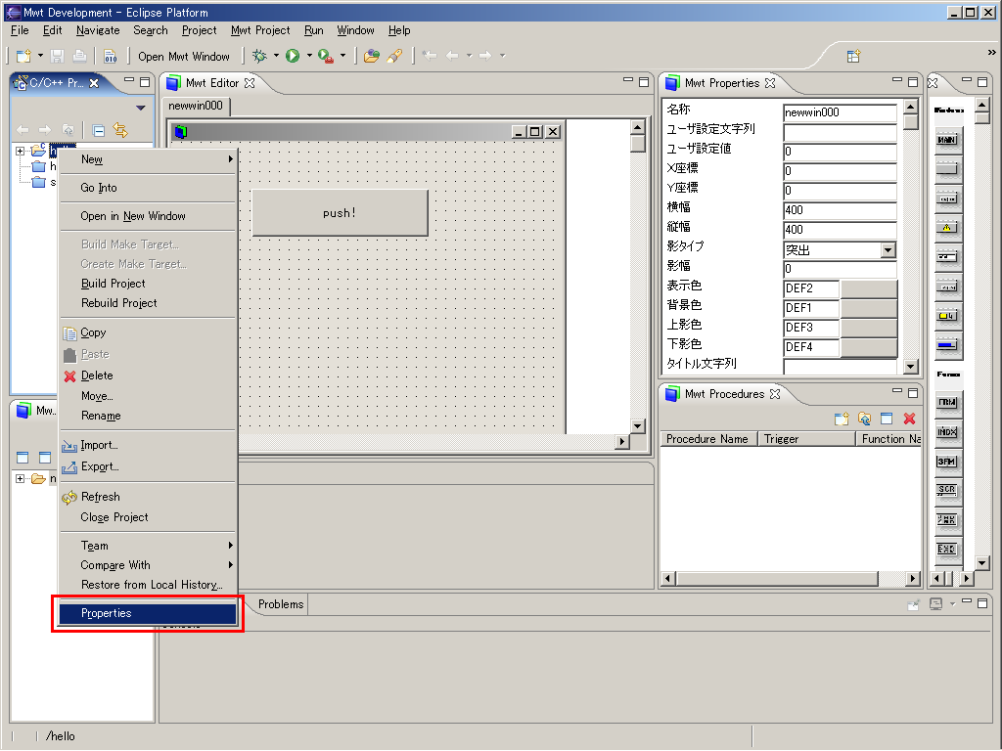This screenshot has width=1002, height=751.
Task: Click the Procedure Name column header
Action: (708, 439)
